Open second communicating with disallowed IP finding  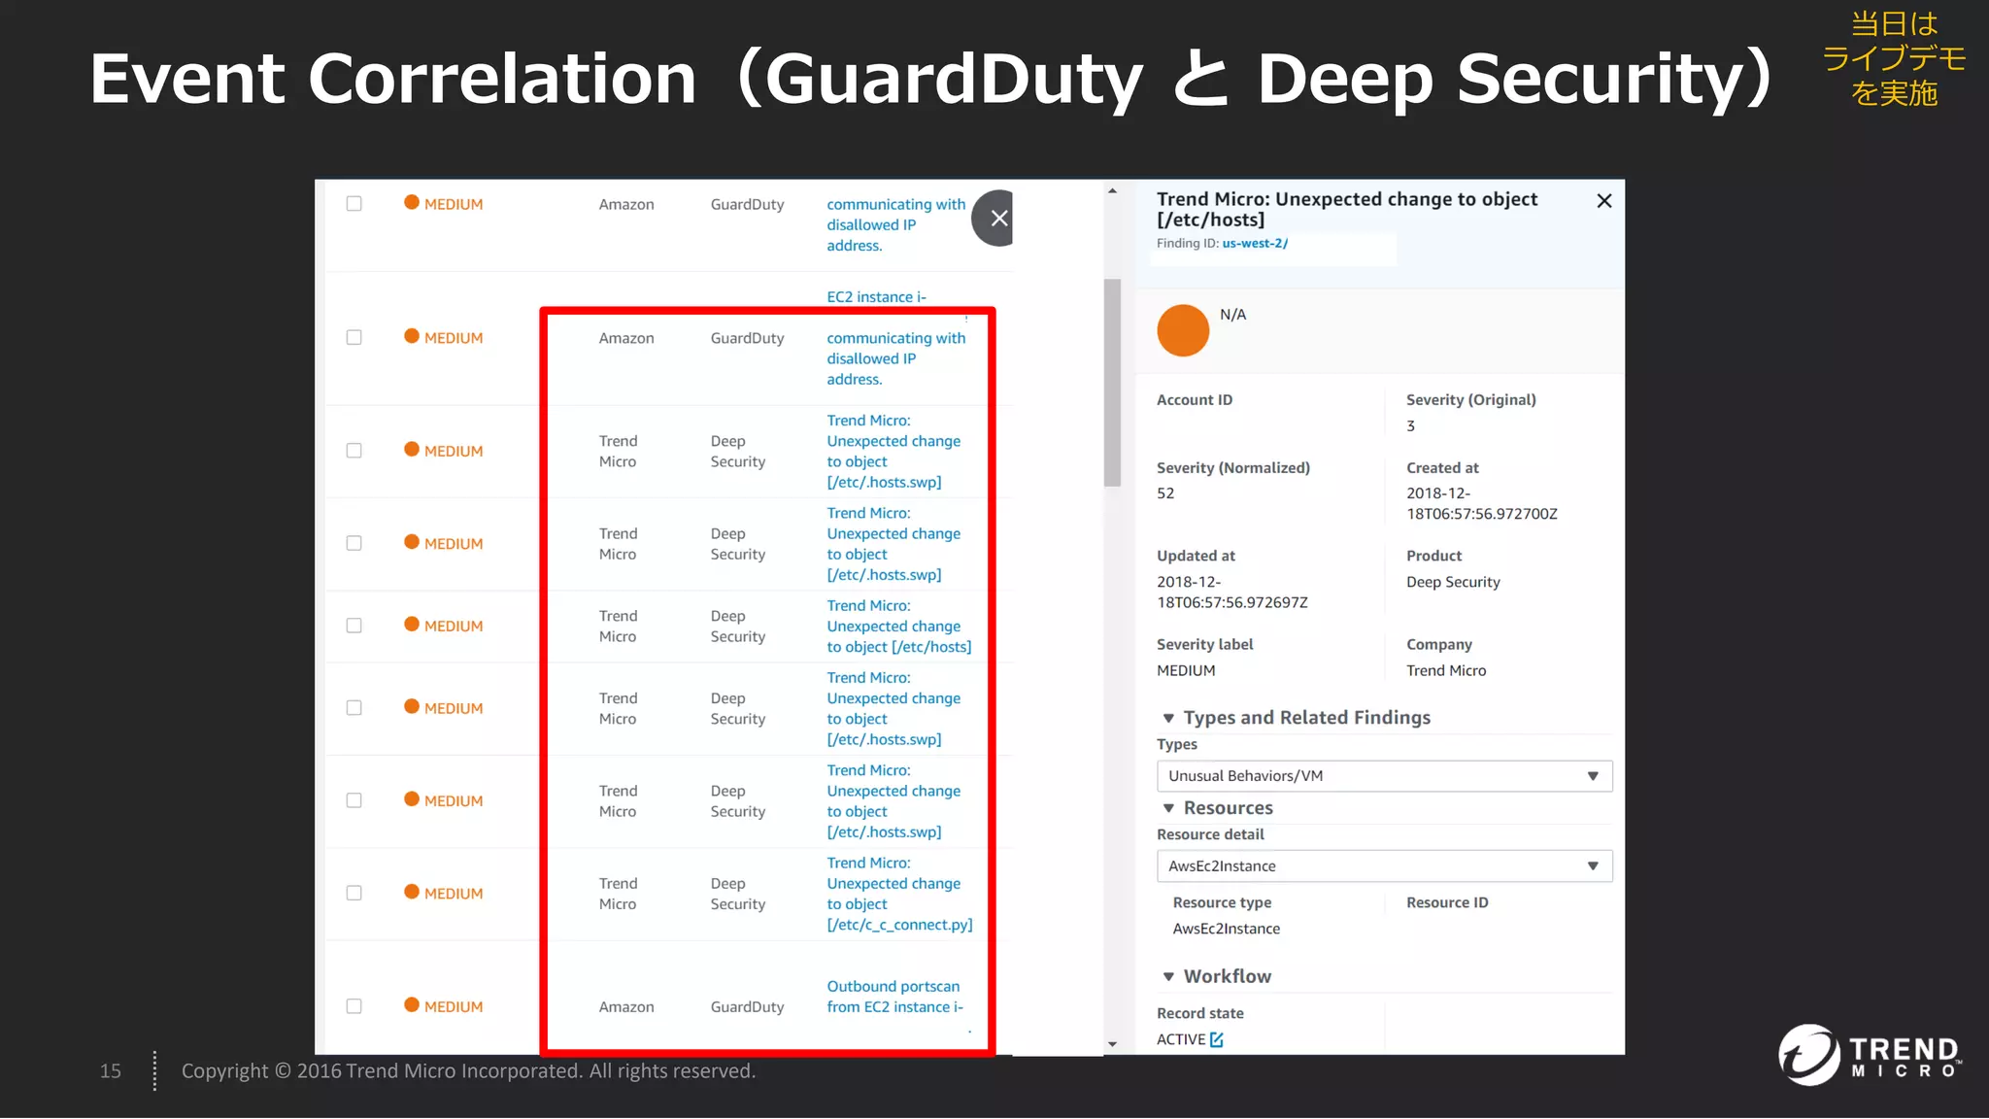pyautogui.click(x=895, y=358)
